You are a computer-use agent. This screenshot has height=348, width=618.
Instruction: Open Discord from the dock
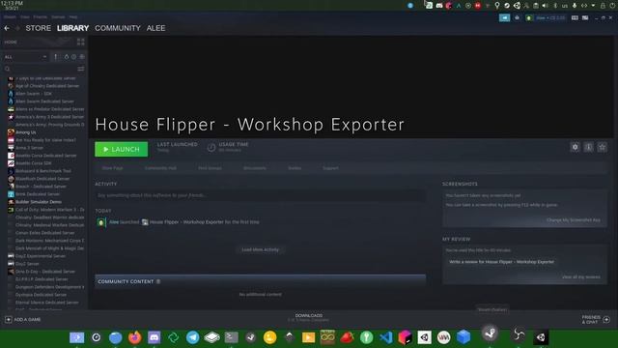coord(154,337)
